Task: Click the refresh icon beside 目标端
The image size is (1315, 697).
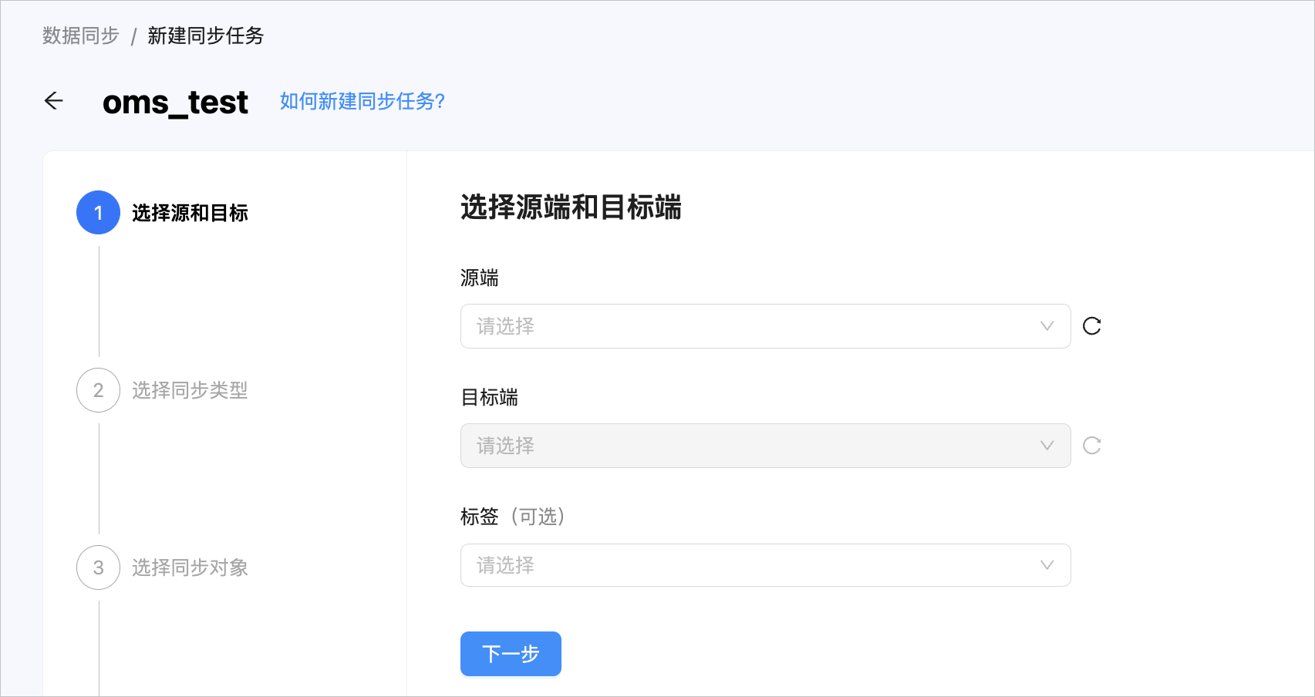Action: [x=1091, y=446]
